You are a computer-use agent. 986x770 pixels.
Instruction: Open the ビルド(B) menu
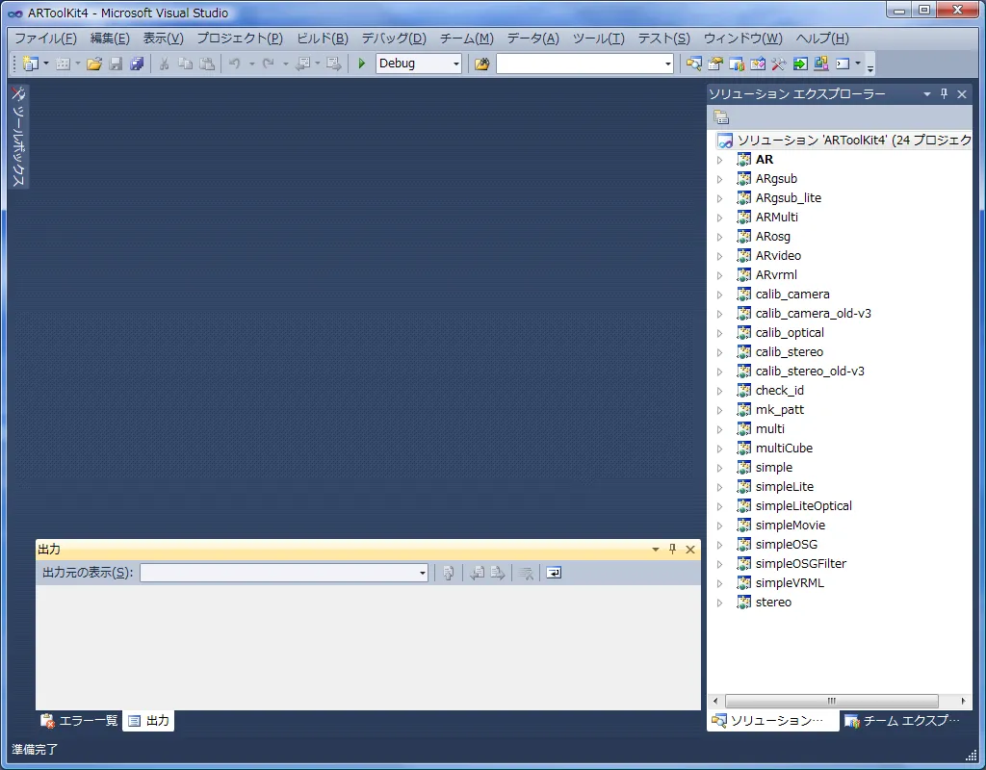click(322, 38)
